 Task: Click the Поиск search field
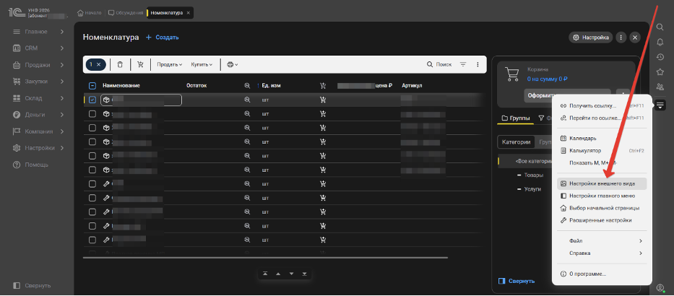pyautogui.click(x=439, y=64)
